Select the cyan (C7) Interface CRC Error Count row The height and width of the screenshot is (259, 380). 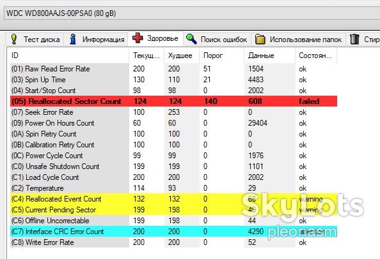[173, 232]
